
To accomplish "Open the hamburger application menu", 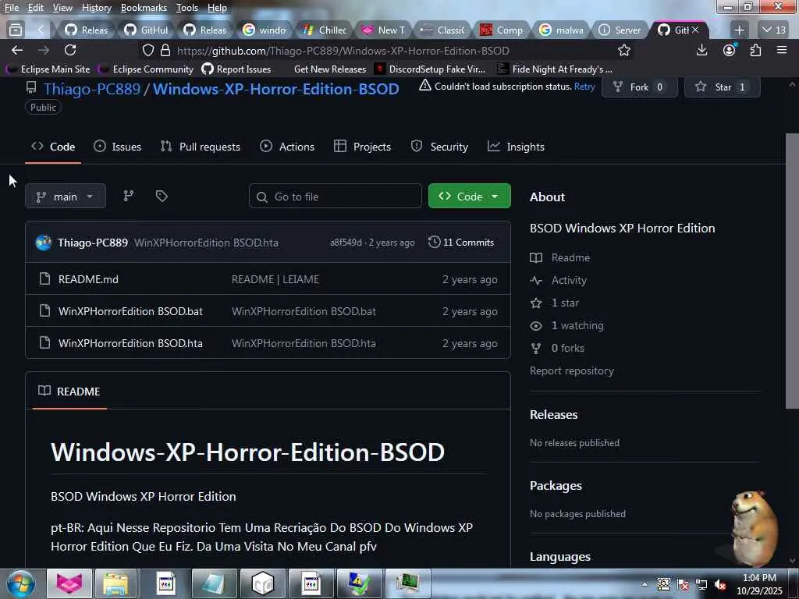I will (x=782, y=50).
